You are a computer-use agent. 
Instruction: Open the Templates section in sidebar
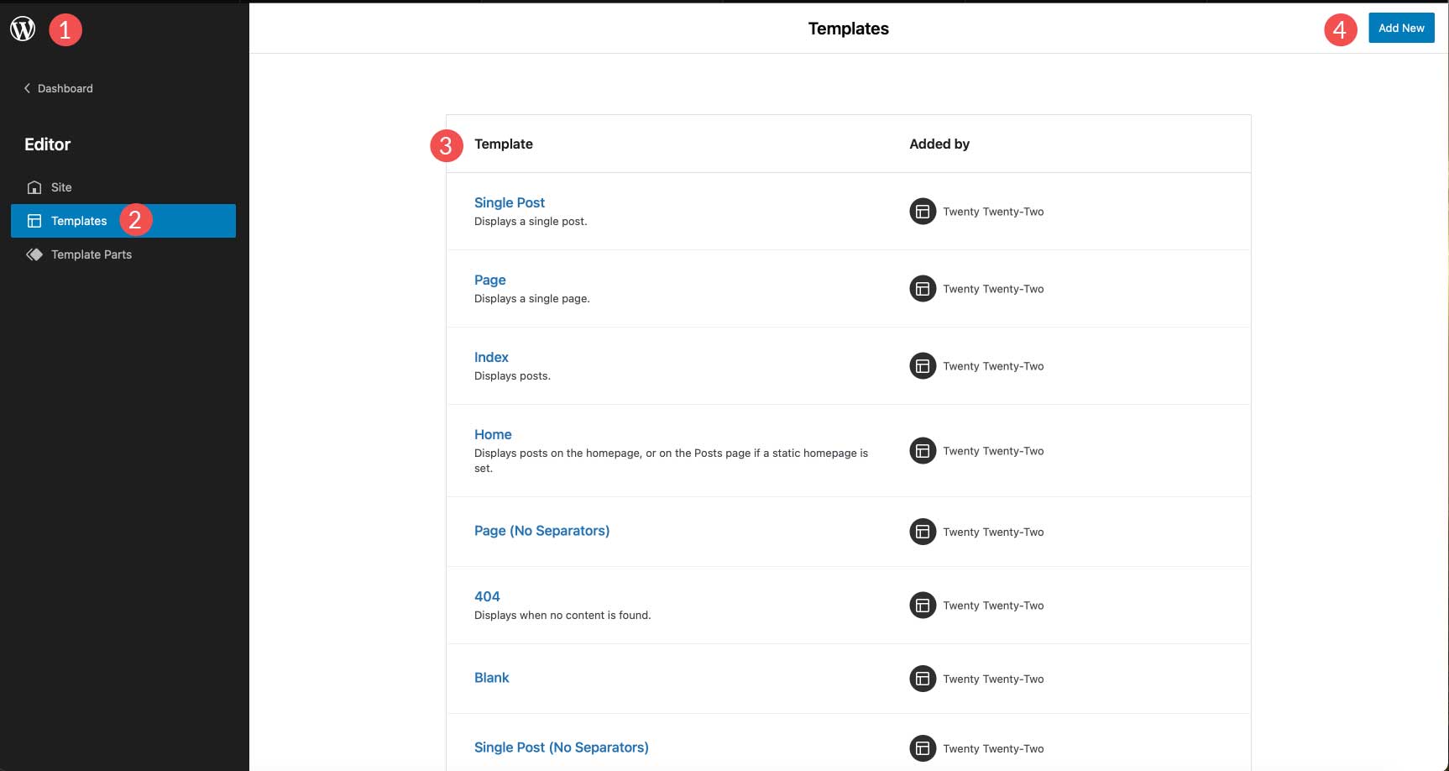coord(78,220)
